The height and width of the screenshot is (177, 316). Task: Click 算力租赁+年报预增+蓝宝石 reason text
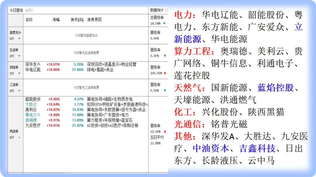coord(110,120)
